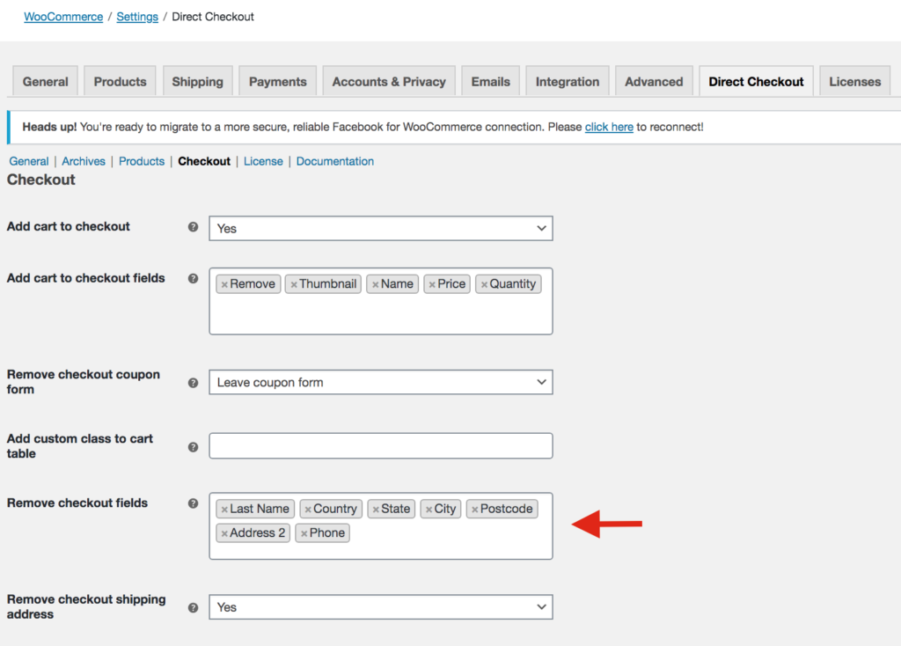Switch to the General settings tab

[46, 82]
